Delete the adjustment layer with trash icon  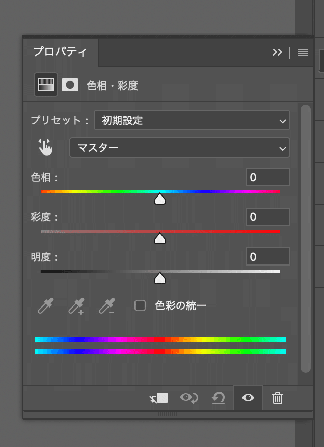click(x=277, y=398)
